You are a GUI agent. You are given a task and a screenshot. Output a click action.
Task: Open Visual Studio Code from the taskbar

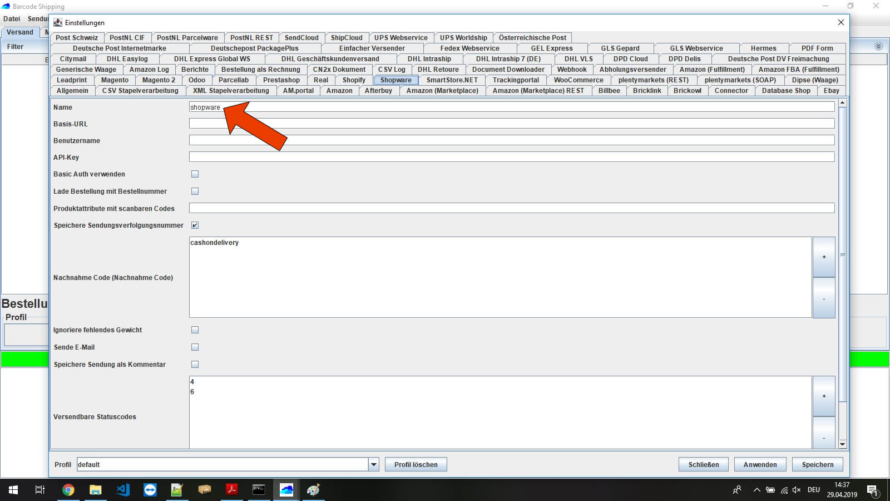122,490
